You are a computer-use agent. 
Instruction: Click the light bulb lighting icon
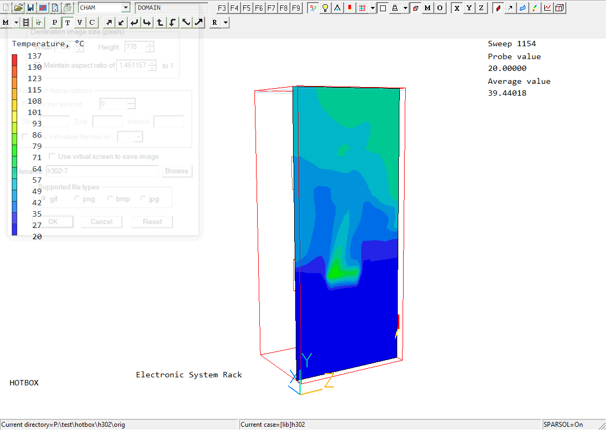[325, 8]
